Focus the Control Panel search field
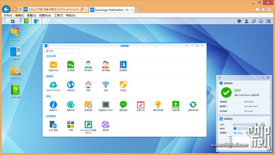This screenshot has height=155, width=275. (x=62, y=51)
